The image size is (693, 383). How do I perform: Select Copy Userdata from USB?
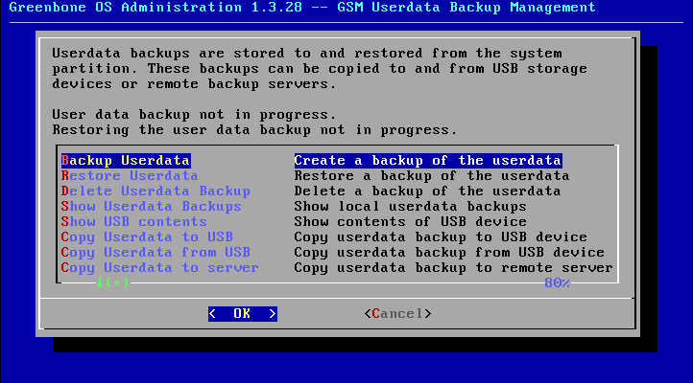point(155,253)
